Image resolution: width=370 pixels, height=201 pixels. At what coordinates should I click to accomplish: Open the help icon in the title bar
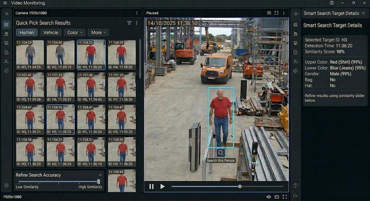coord(332,3)
